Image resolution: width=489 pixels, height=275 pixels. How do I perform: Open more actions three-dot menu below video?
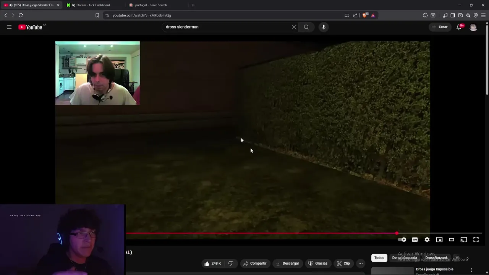[361, 264]
